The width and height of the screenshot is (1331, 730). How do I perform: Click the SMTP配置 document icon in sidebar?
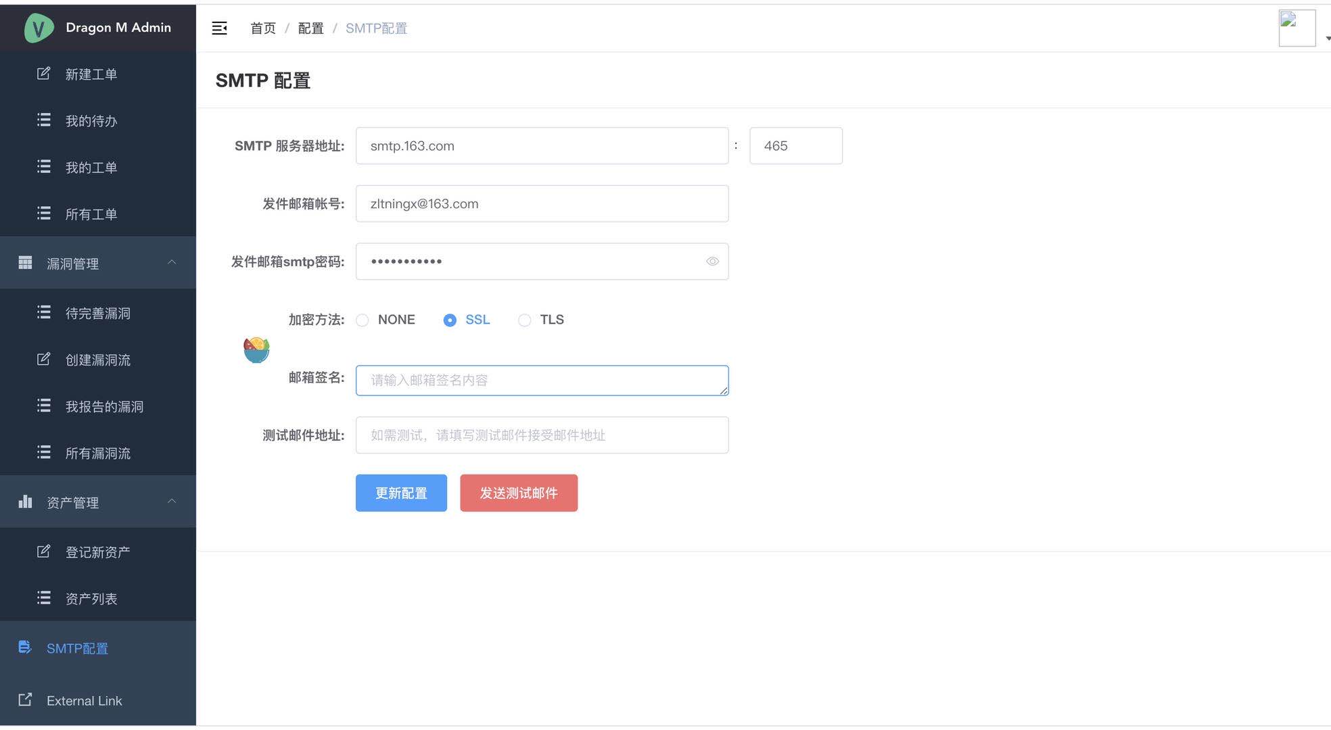tap(25, 648)
